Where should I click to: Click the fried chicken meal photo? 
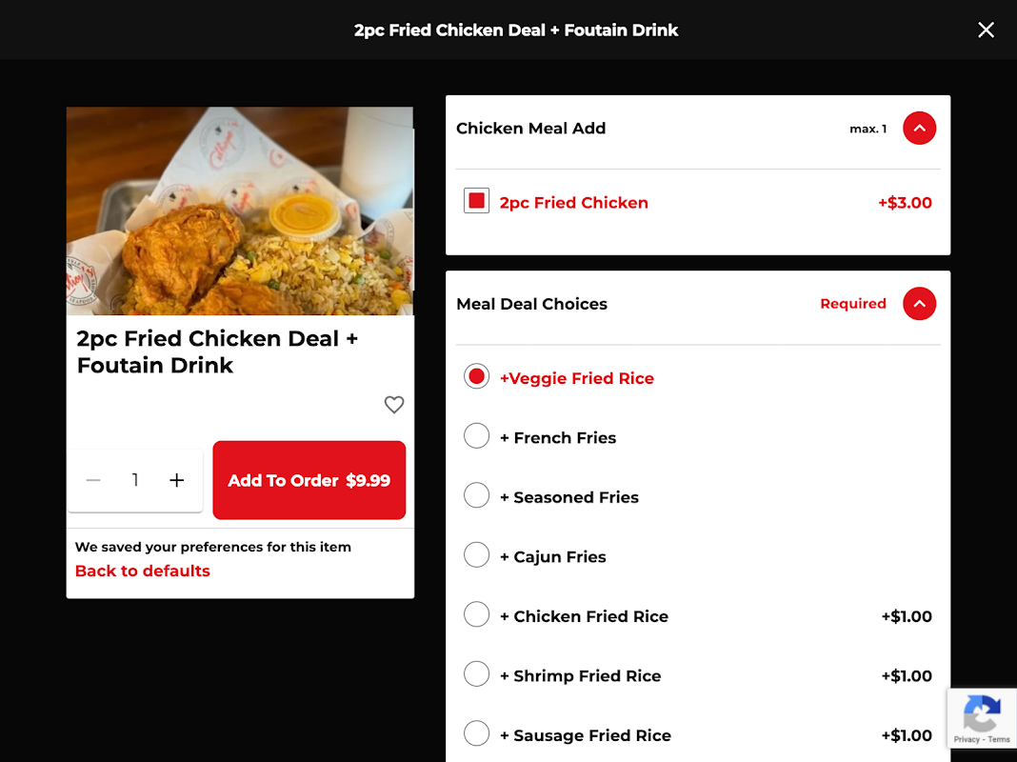pos(240,211)
